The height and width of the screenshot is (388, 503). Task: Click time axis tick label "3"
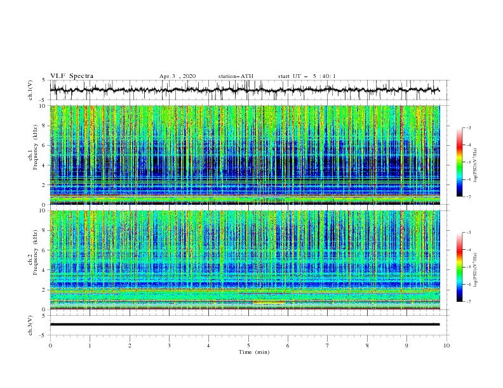click(x=170, y=346)
